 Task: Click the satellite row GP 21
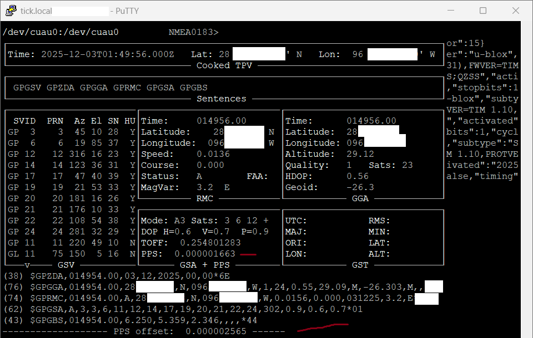point(72,209)
